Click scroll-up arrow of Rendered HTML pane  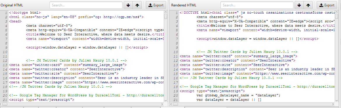click(x=337, y=12)
